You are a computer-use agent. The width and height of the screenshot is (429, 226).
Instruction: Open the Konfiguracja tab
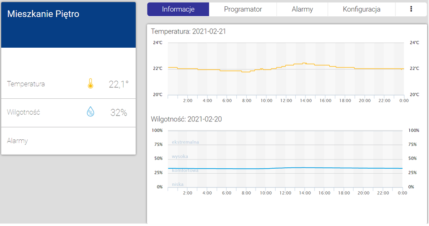(362, 9)
